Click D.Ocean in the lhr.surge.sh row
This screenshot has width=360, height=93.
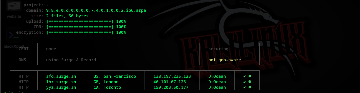[x=217, y=82]
